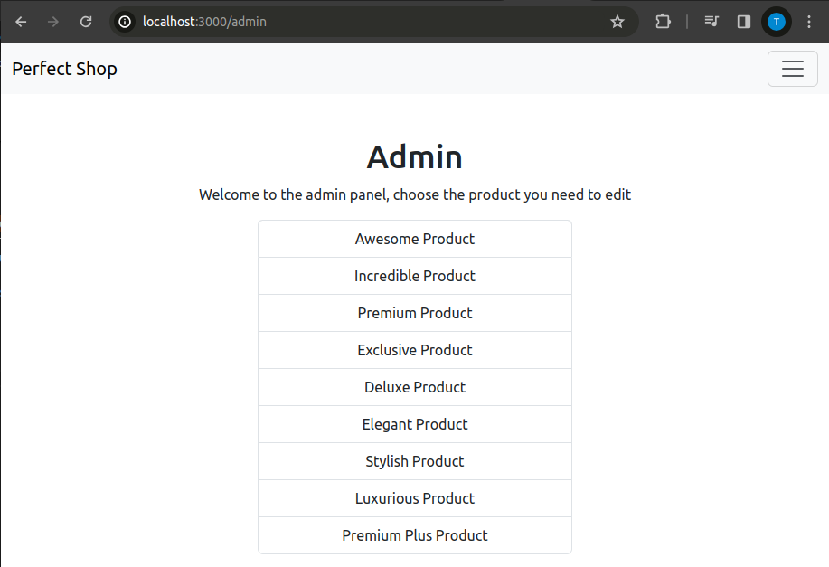Open the browser extensions puzzle icon
This screenshot has height=567, width=829.
663,22
